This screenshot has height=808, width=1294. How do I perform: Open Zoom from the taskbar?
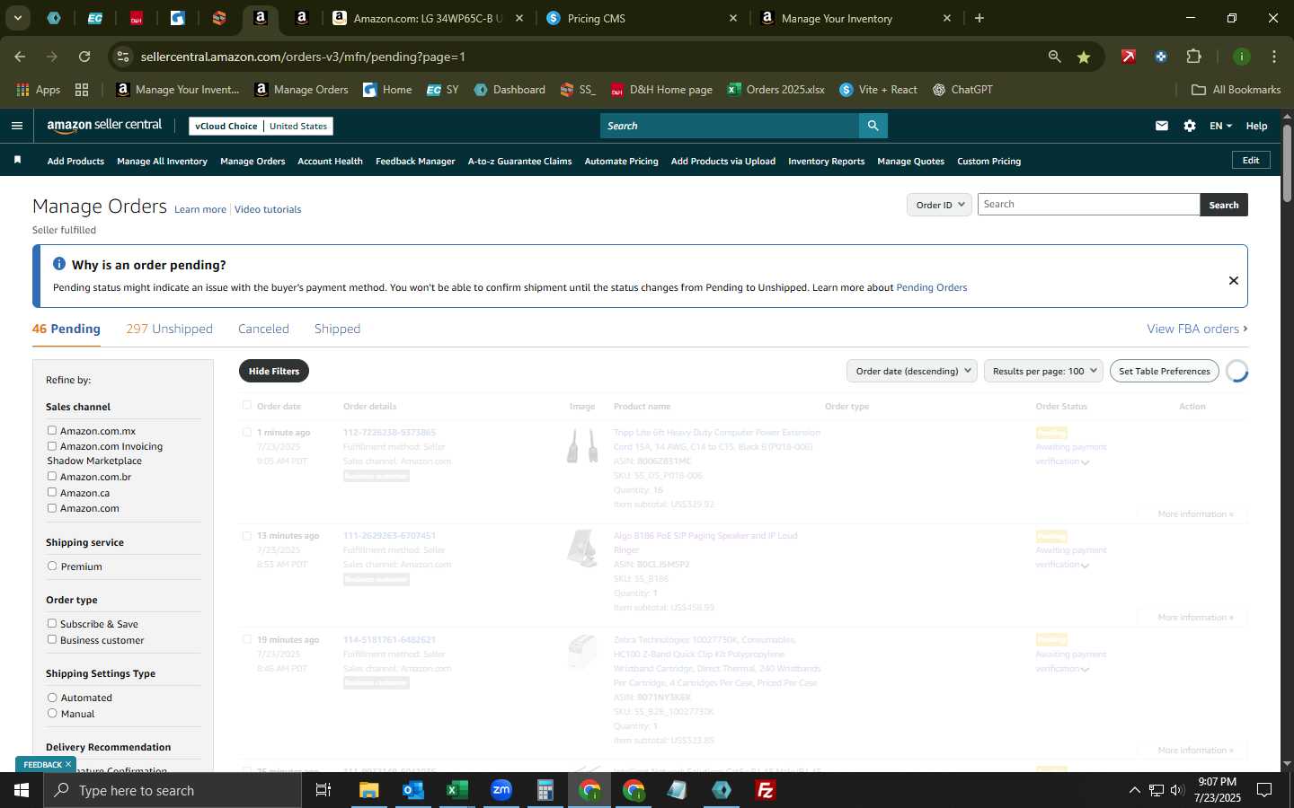click(501, 790)
